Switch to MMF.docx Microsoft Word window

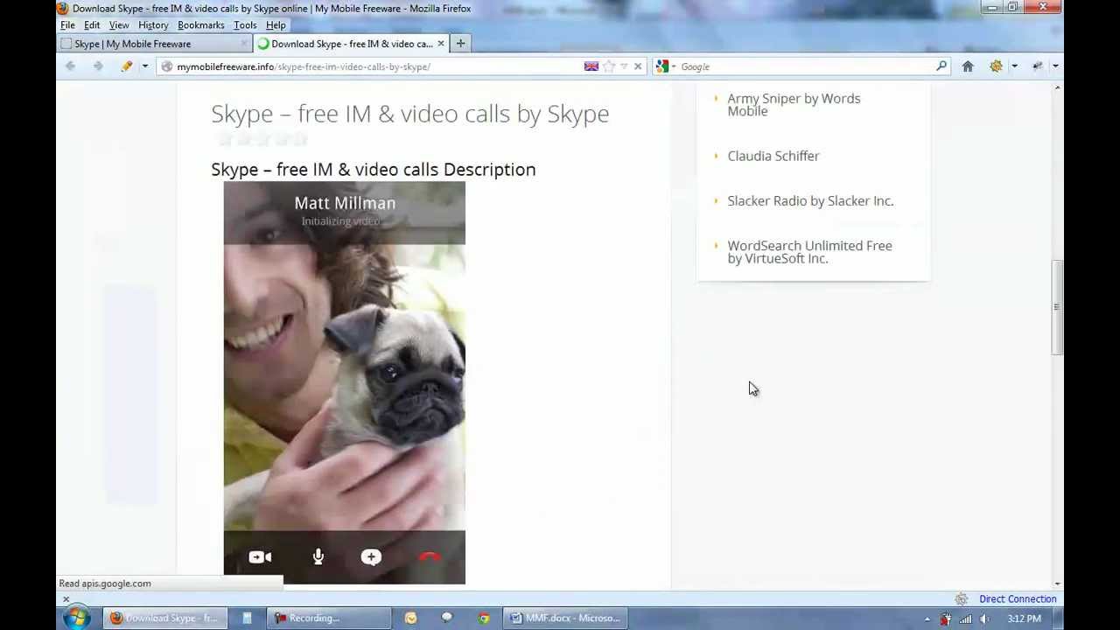(x=567, y=619)
